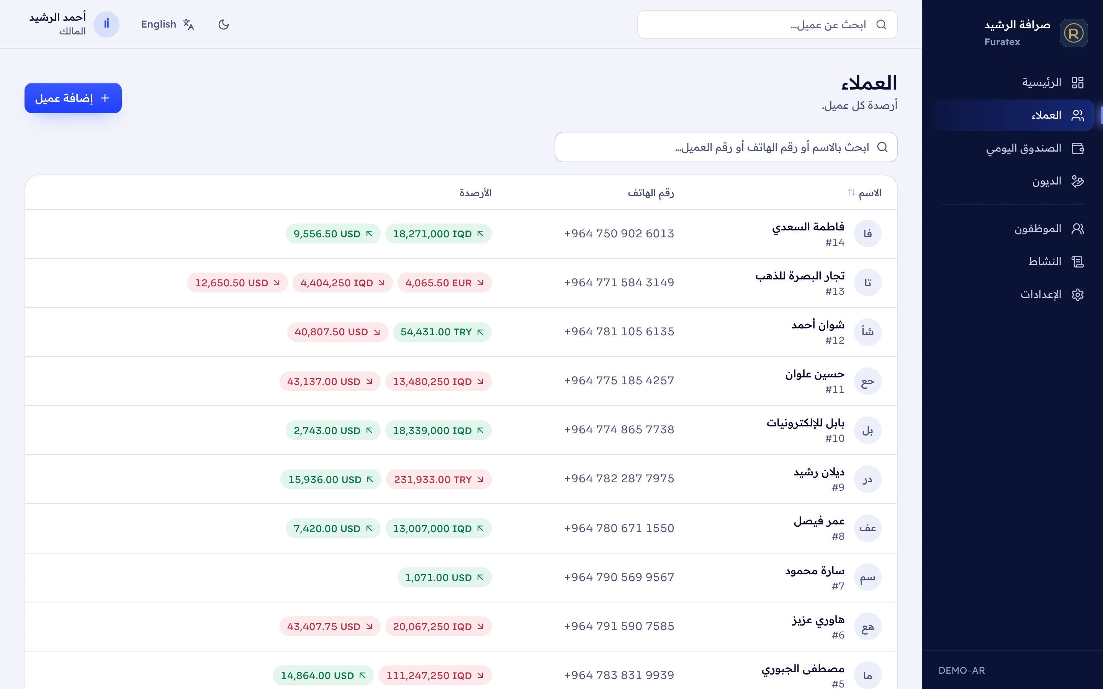Click the سارة محمود avatar circle

point(867,577)
